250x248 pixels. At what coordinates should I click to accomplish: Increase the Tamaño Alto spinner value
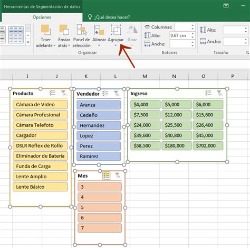[246, 29]
